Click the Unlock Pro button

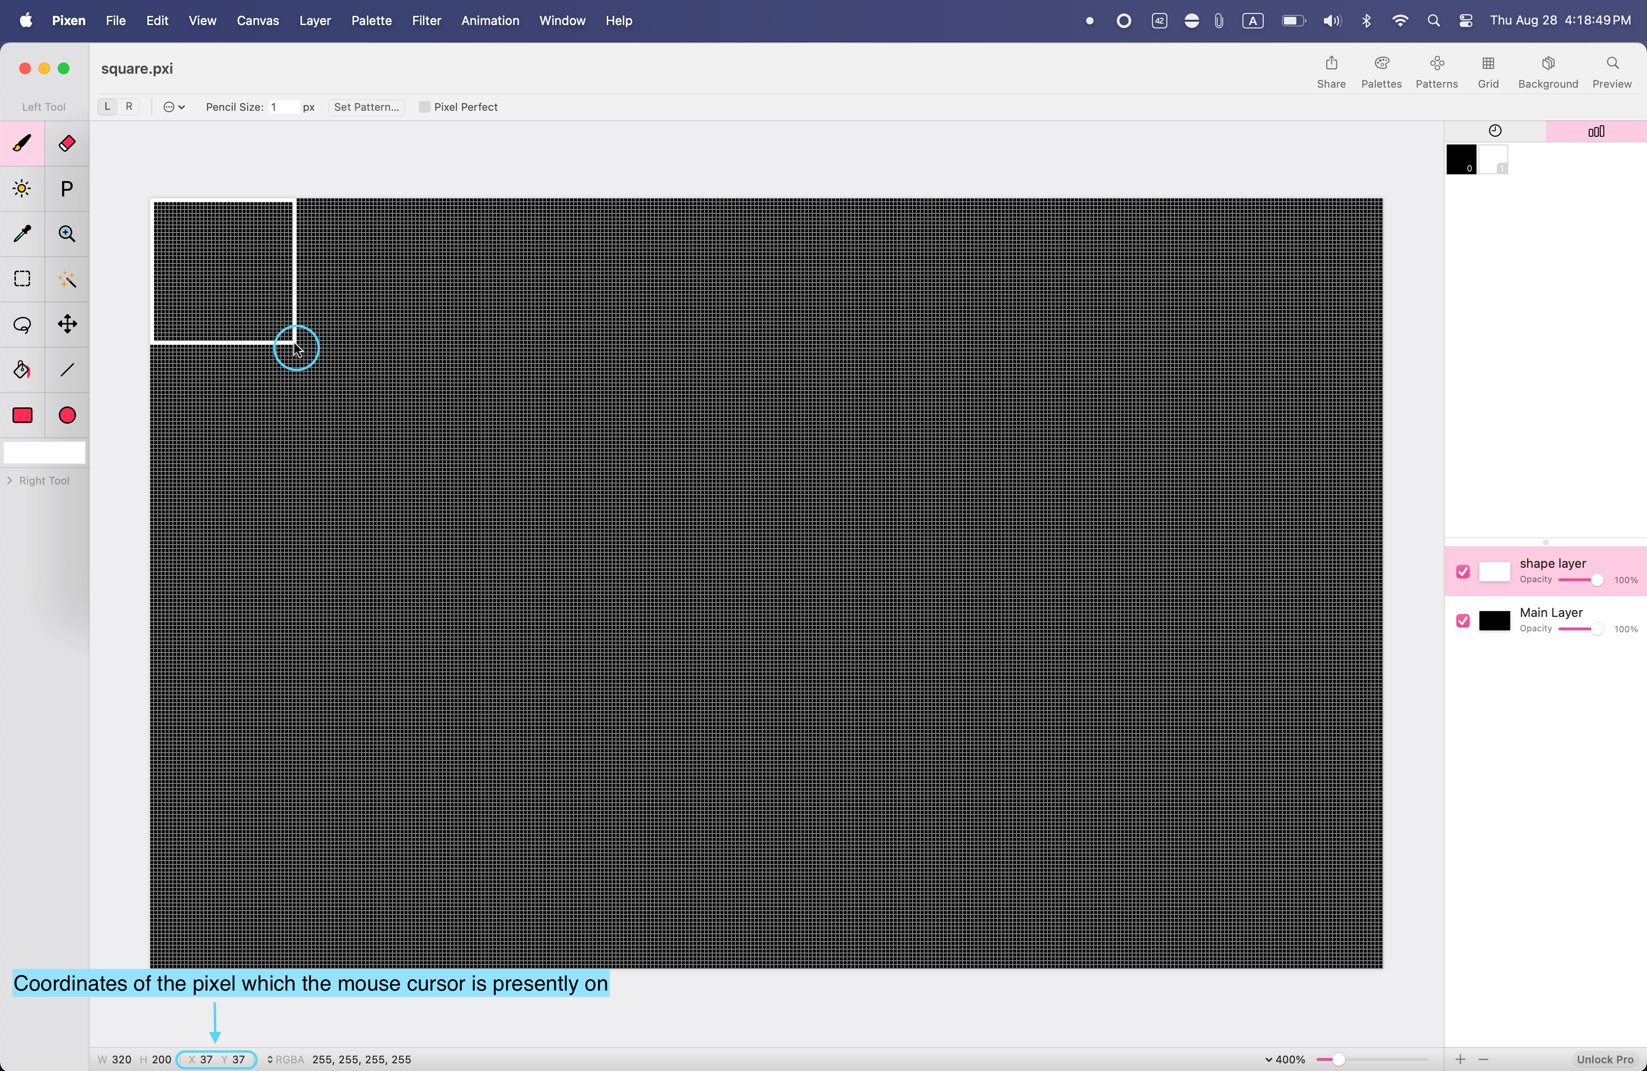pos(1604,1059)
